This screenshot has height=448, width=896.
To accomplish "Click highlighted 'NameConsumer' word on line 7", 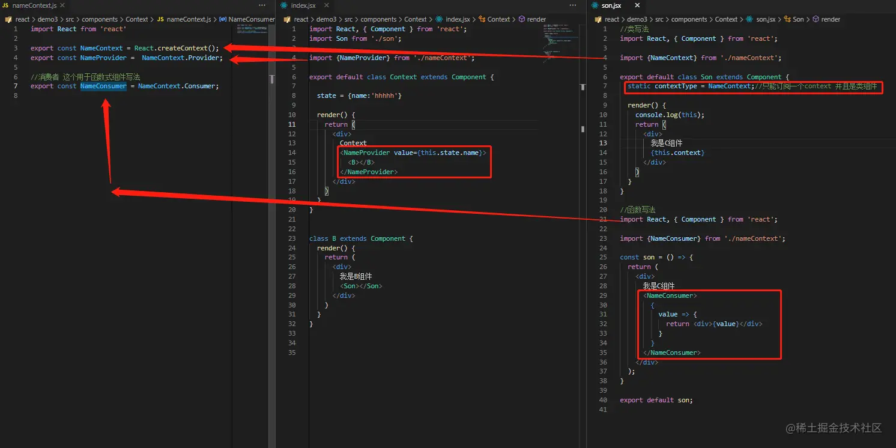I will (x=103, y=86).
